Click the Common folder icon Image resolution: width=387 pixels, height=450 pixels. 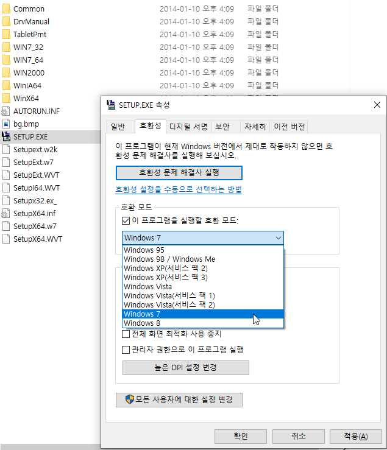pos(6,9)
